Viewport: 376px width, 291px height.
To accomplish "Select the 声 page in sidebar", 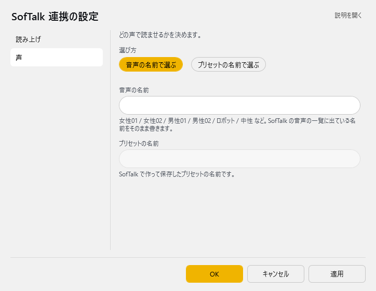I will [57, 58].
